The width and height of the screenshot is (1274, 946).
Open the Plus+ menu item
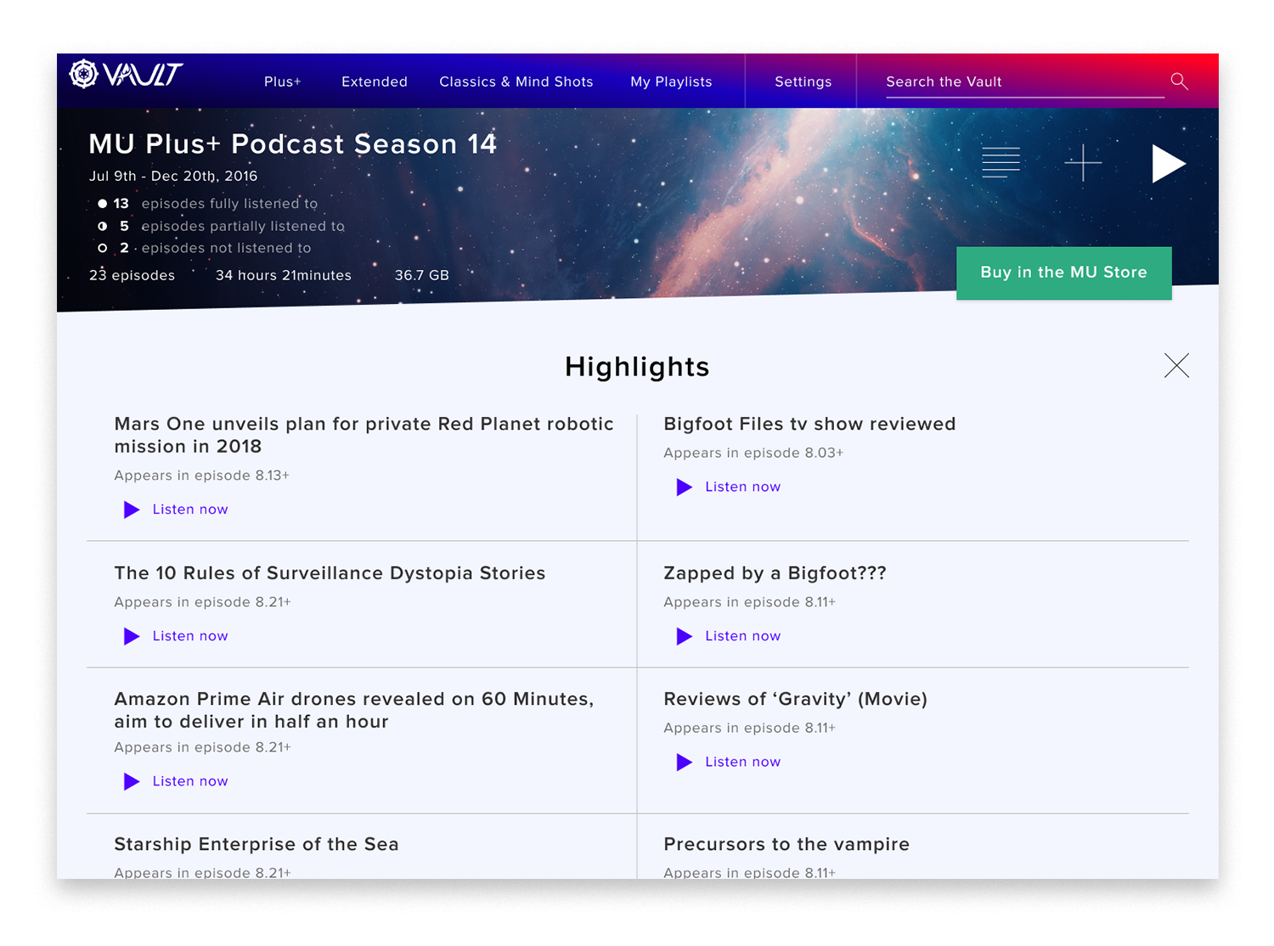[283, 82]
